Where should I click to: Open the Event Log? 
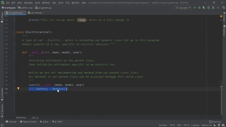click(215, 122)
